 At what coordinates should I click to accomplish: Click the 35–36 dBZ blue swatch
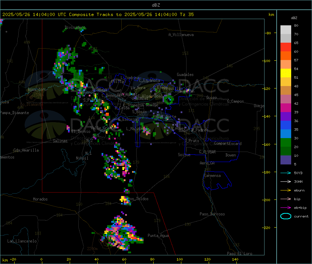coord(286,125)
